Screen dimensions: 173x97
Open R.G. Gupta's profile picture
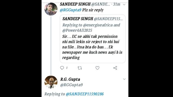click(51, 82)
